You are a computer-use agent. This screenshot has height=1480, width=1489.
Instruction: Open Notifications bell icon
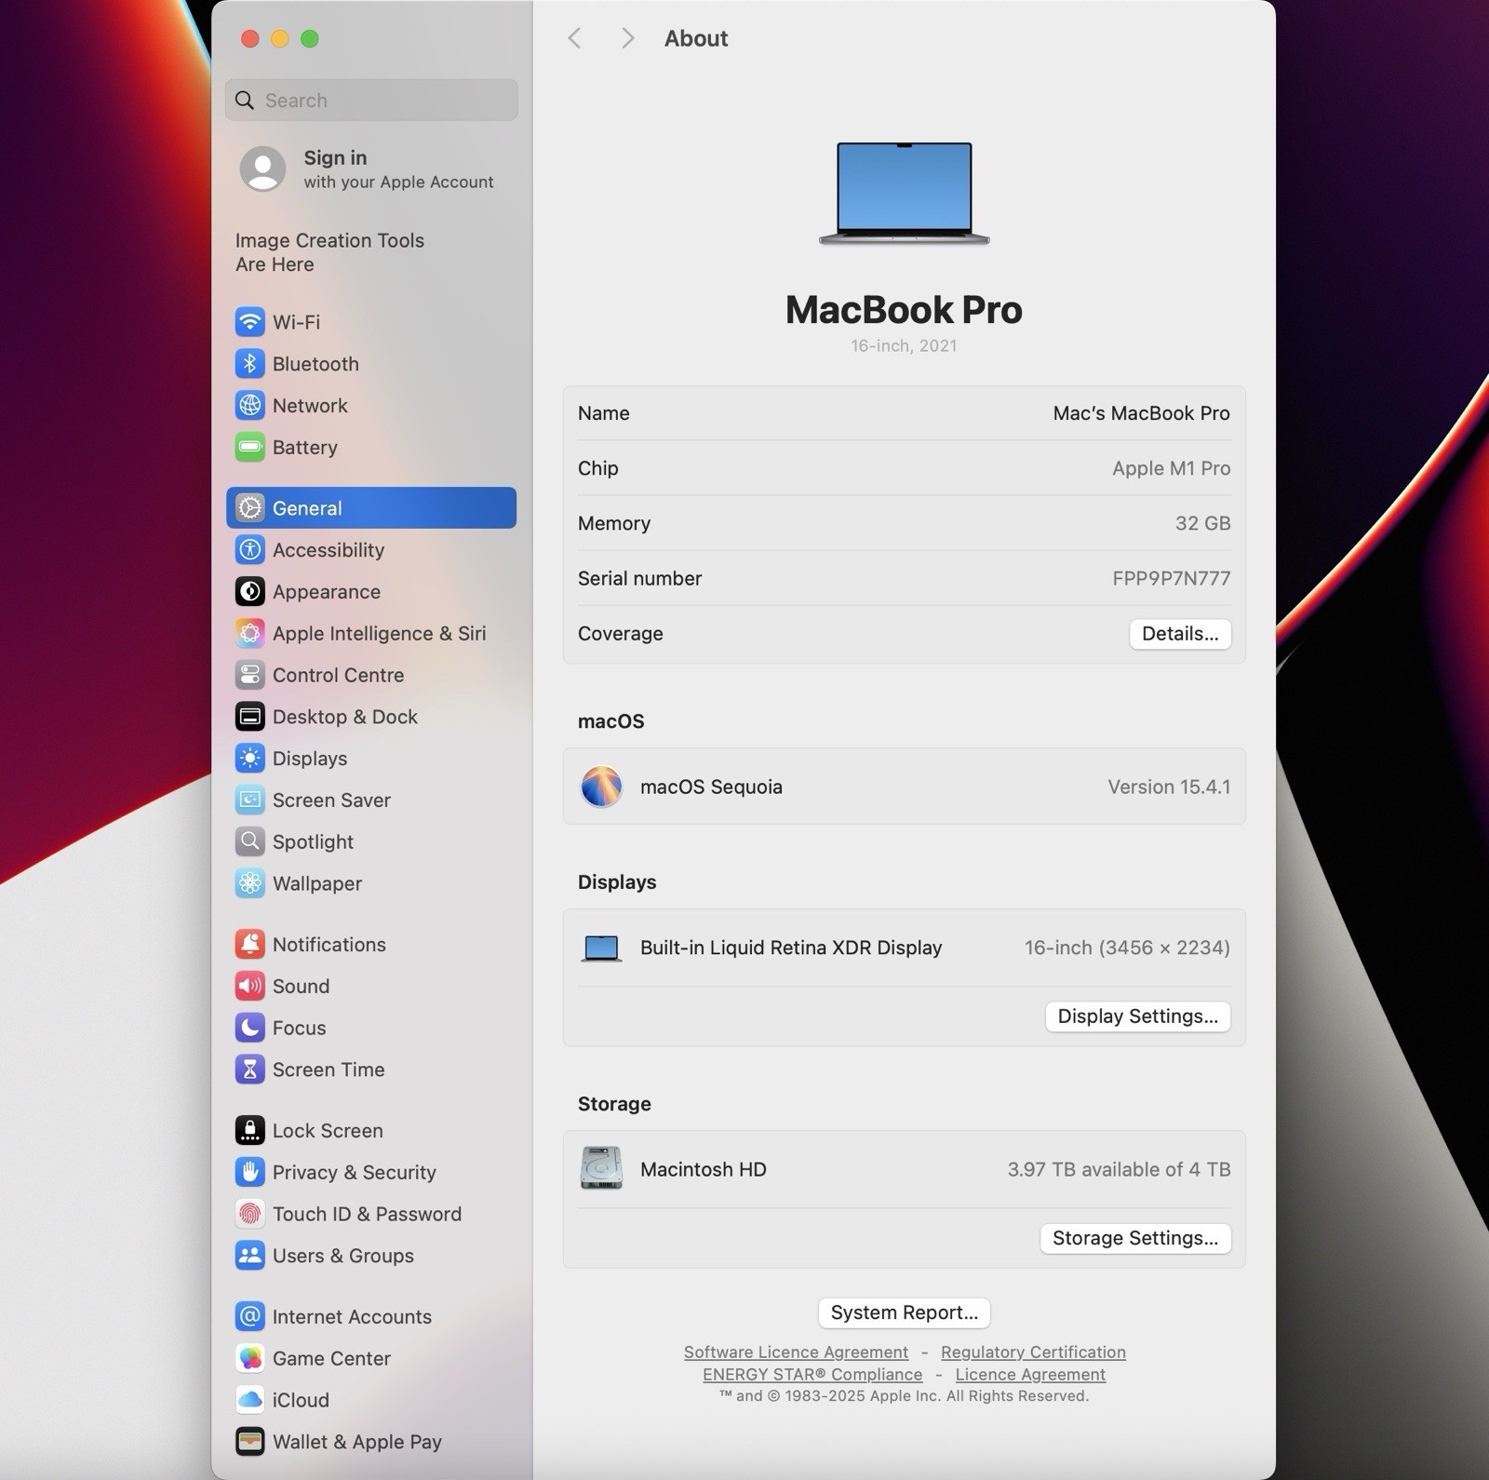pos(249,945)
